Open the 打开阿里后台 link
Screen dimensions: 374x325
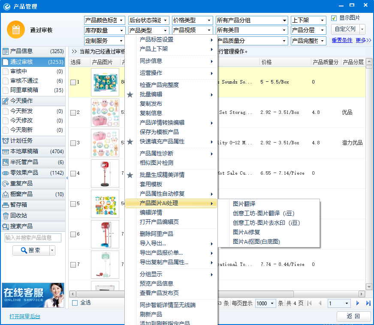tap(24, 316)
